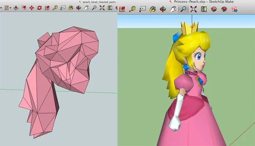Screen dimensions: 255x146
Task: Open Extension Warehouse from Princess-Peach toolbar
Action: [224, 9]
